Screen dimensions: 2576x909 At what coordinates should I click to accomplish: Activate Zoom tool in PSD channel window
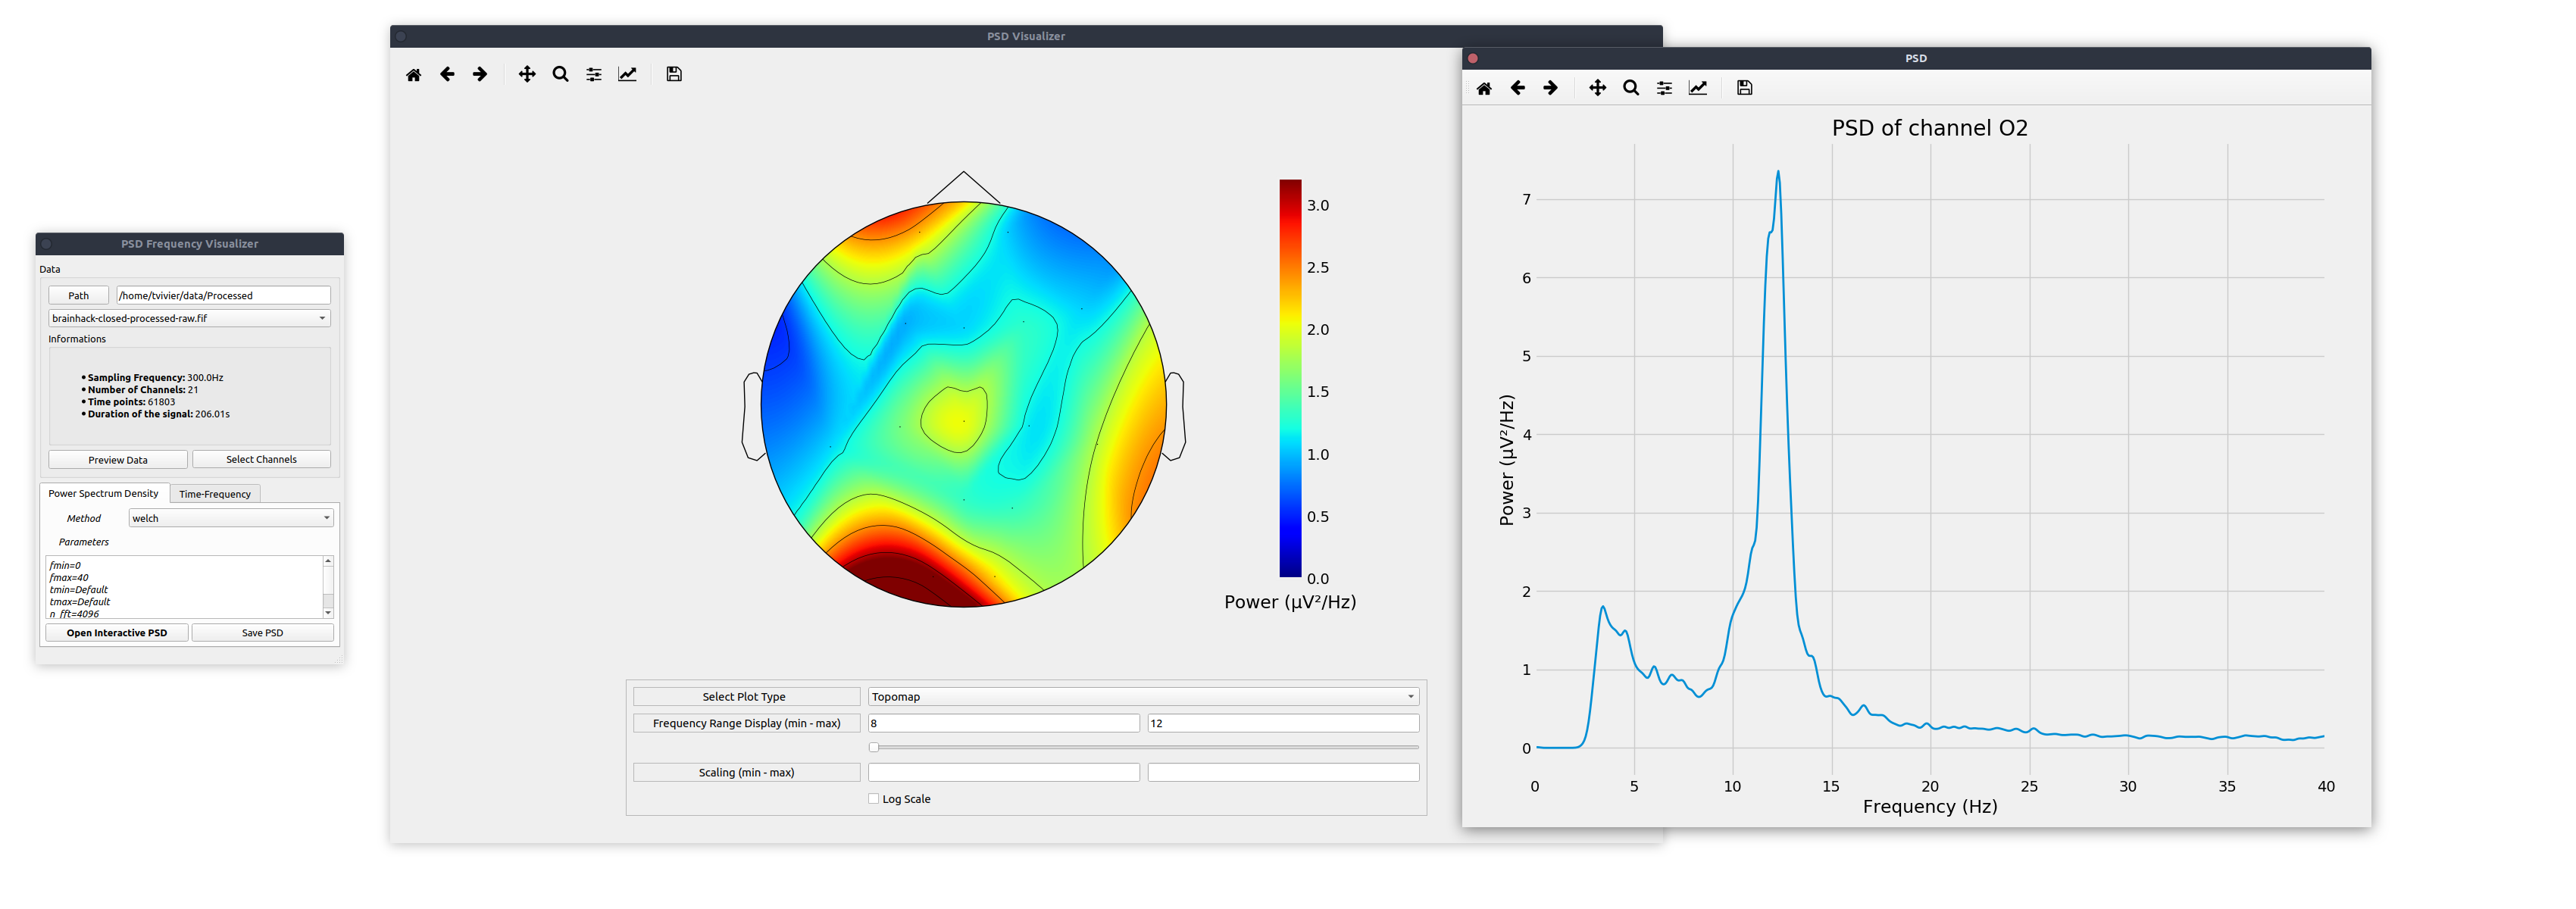click(1630, 88)
